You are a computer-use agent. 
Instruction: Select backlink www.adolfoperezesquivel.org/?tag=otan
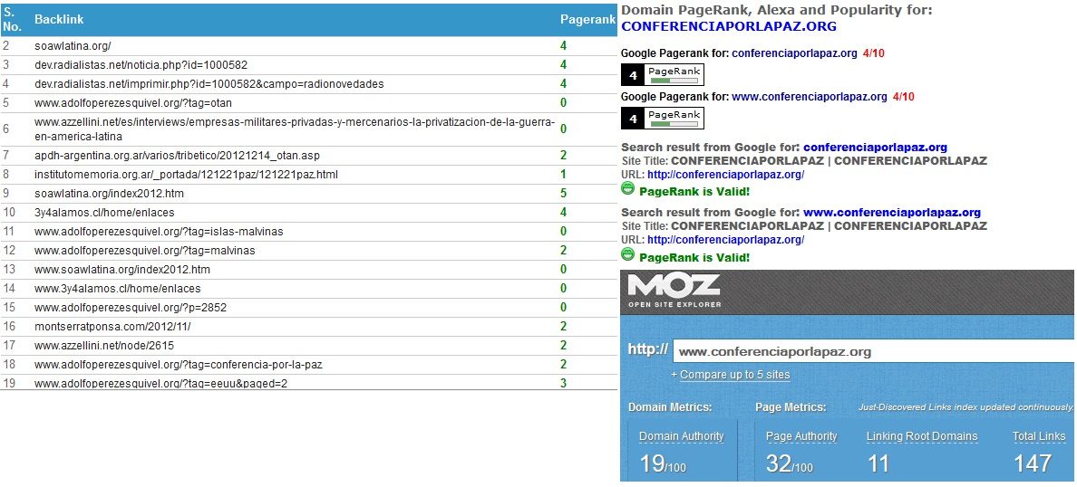pos(133,103)
